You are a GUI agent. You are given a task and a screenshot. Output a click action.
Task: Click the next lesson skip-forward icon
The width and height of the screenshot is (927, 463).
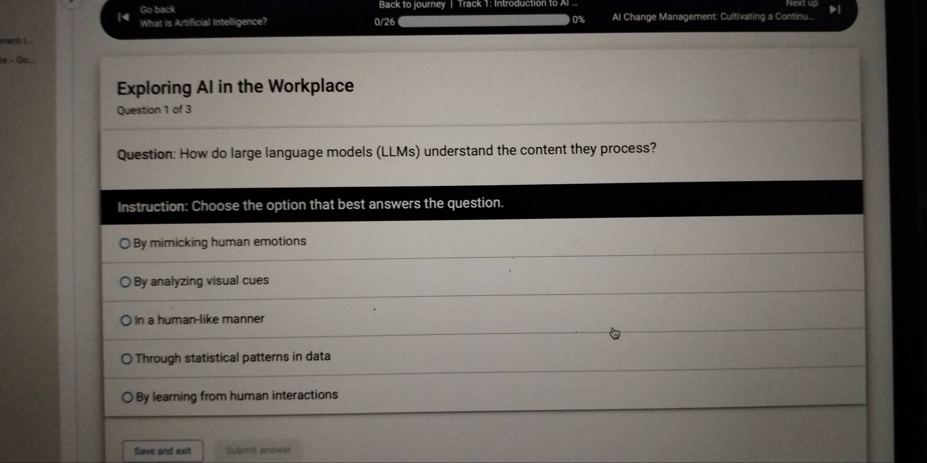click(834, 10)
